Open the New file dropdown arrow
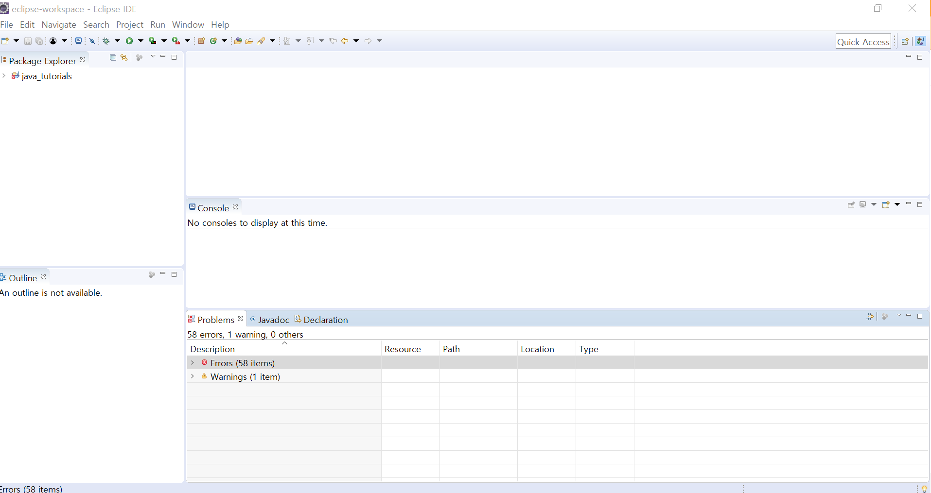 click(x=16, y=41)
